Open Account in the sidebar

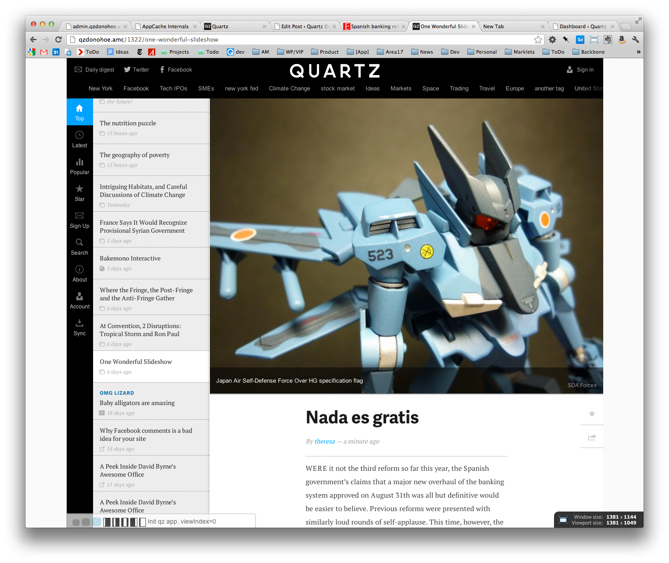coord(80,300)
